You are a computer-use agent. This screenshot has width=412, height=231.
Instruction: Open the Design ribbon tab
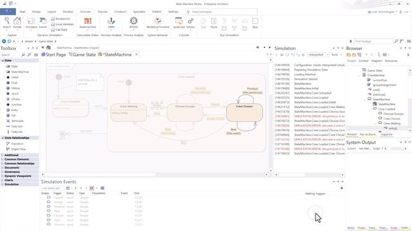[x=36, y=12]
